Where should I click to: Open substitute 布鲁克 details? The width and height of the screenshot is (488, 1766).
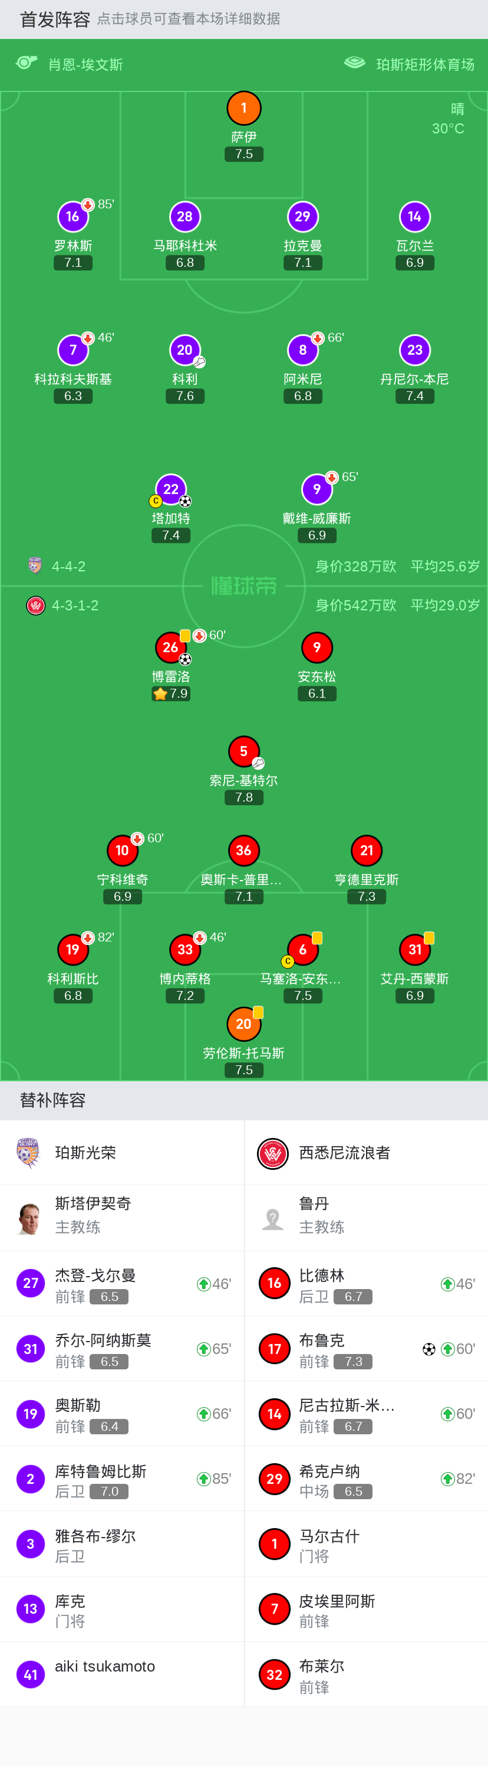(x=366, y=1349)
